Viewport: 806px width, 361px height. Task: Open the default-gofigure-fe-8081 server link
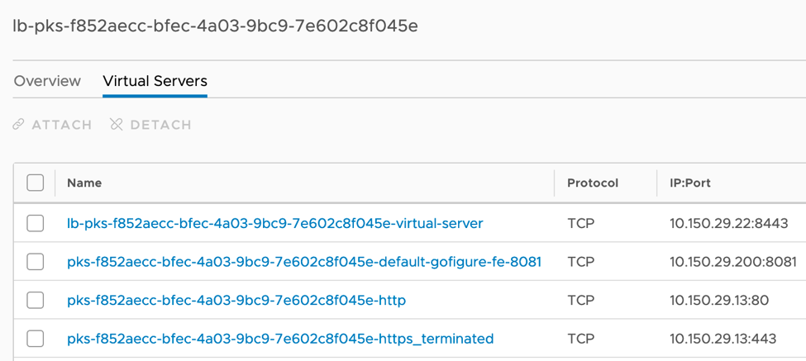coord(303,262)
